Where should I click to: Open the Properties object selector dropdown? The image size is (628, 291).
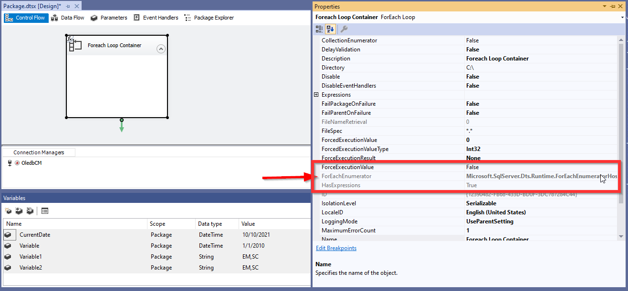pos(622,18)
